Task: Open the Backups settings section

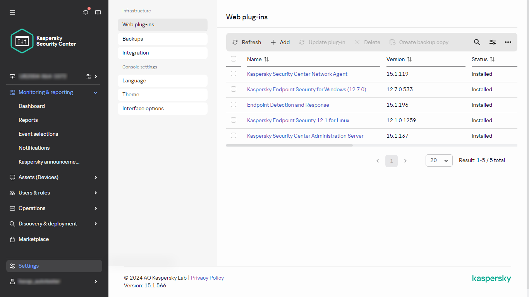Action: (162, 39)
